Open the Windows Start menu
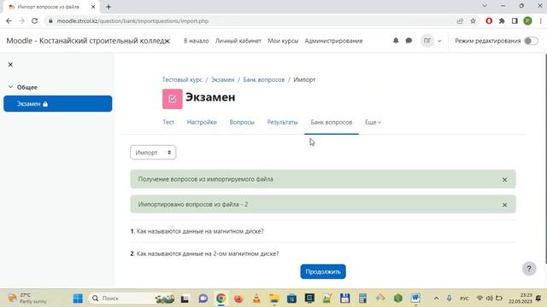This screenshot has height=307, width=547. (x=78, y=298)
